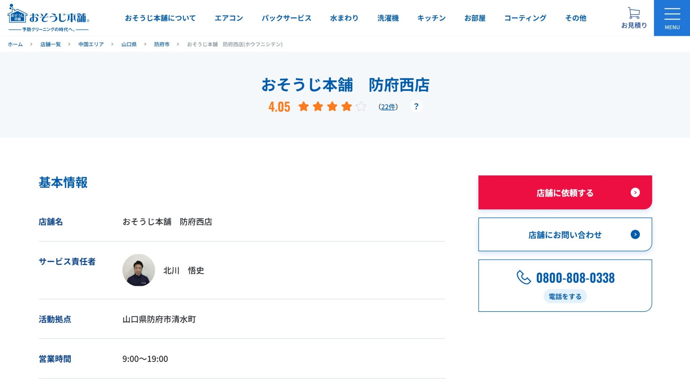Click business hours 9:00〜19:00
The height and width of the screenshot is (381, 690).
click(145, 359)
